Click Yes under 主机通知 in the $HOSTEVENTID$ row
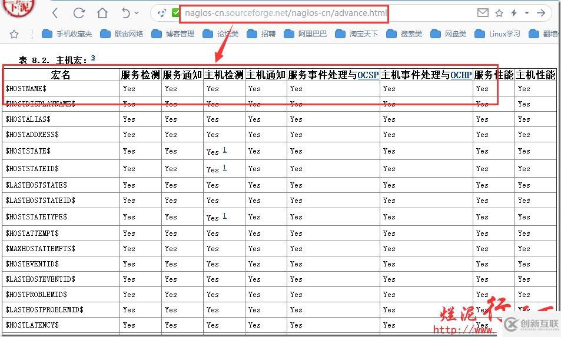The image size is (561, 337). click(x=254, y=263)
